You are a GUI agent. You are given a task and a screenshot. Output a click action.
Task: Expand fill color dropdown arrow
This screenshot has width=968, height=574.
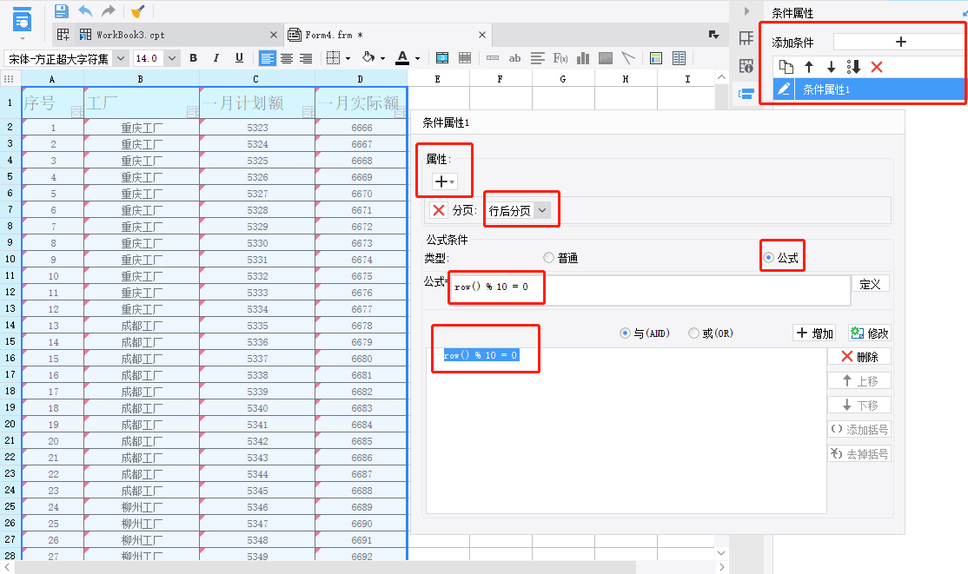(382, 59)
